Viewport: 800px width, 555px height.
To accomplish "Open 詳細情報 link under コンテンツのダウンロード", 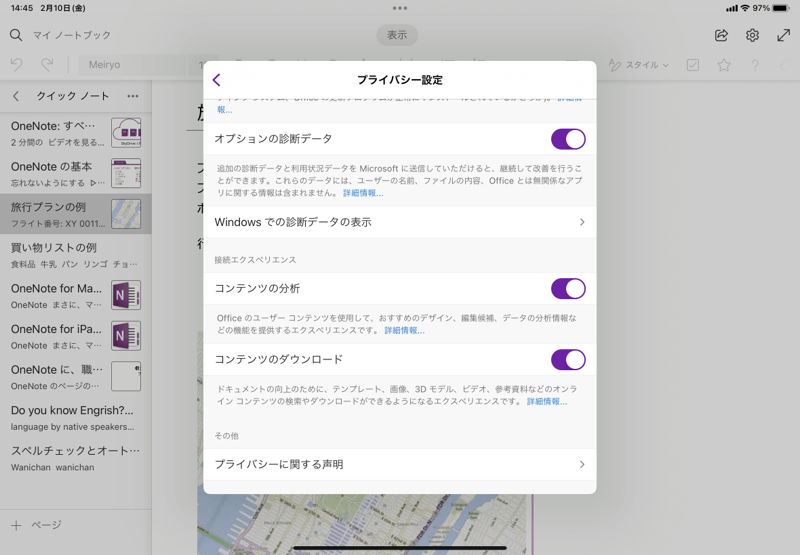I will 546,401.
